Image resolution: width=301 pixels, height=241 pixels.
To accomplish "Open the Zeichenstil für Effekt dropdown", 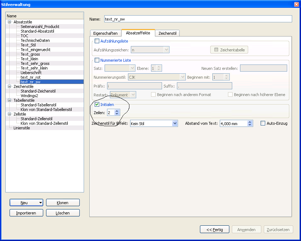I will (174, 123).
